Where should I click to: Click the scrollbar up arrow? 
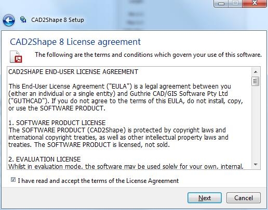tap(256, 72)
